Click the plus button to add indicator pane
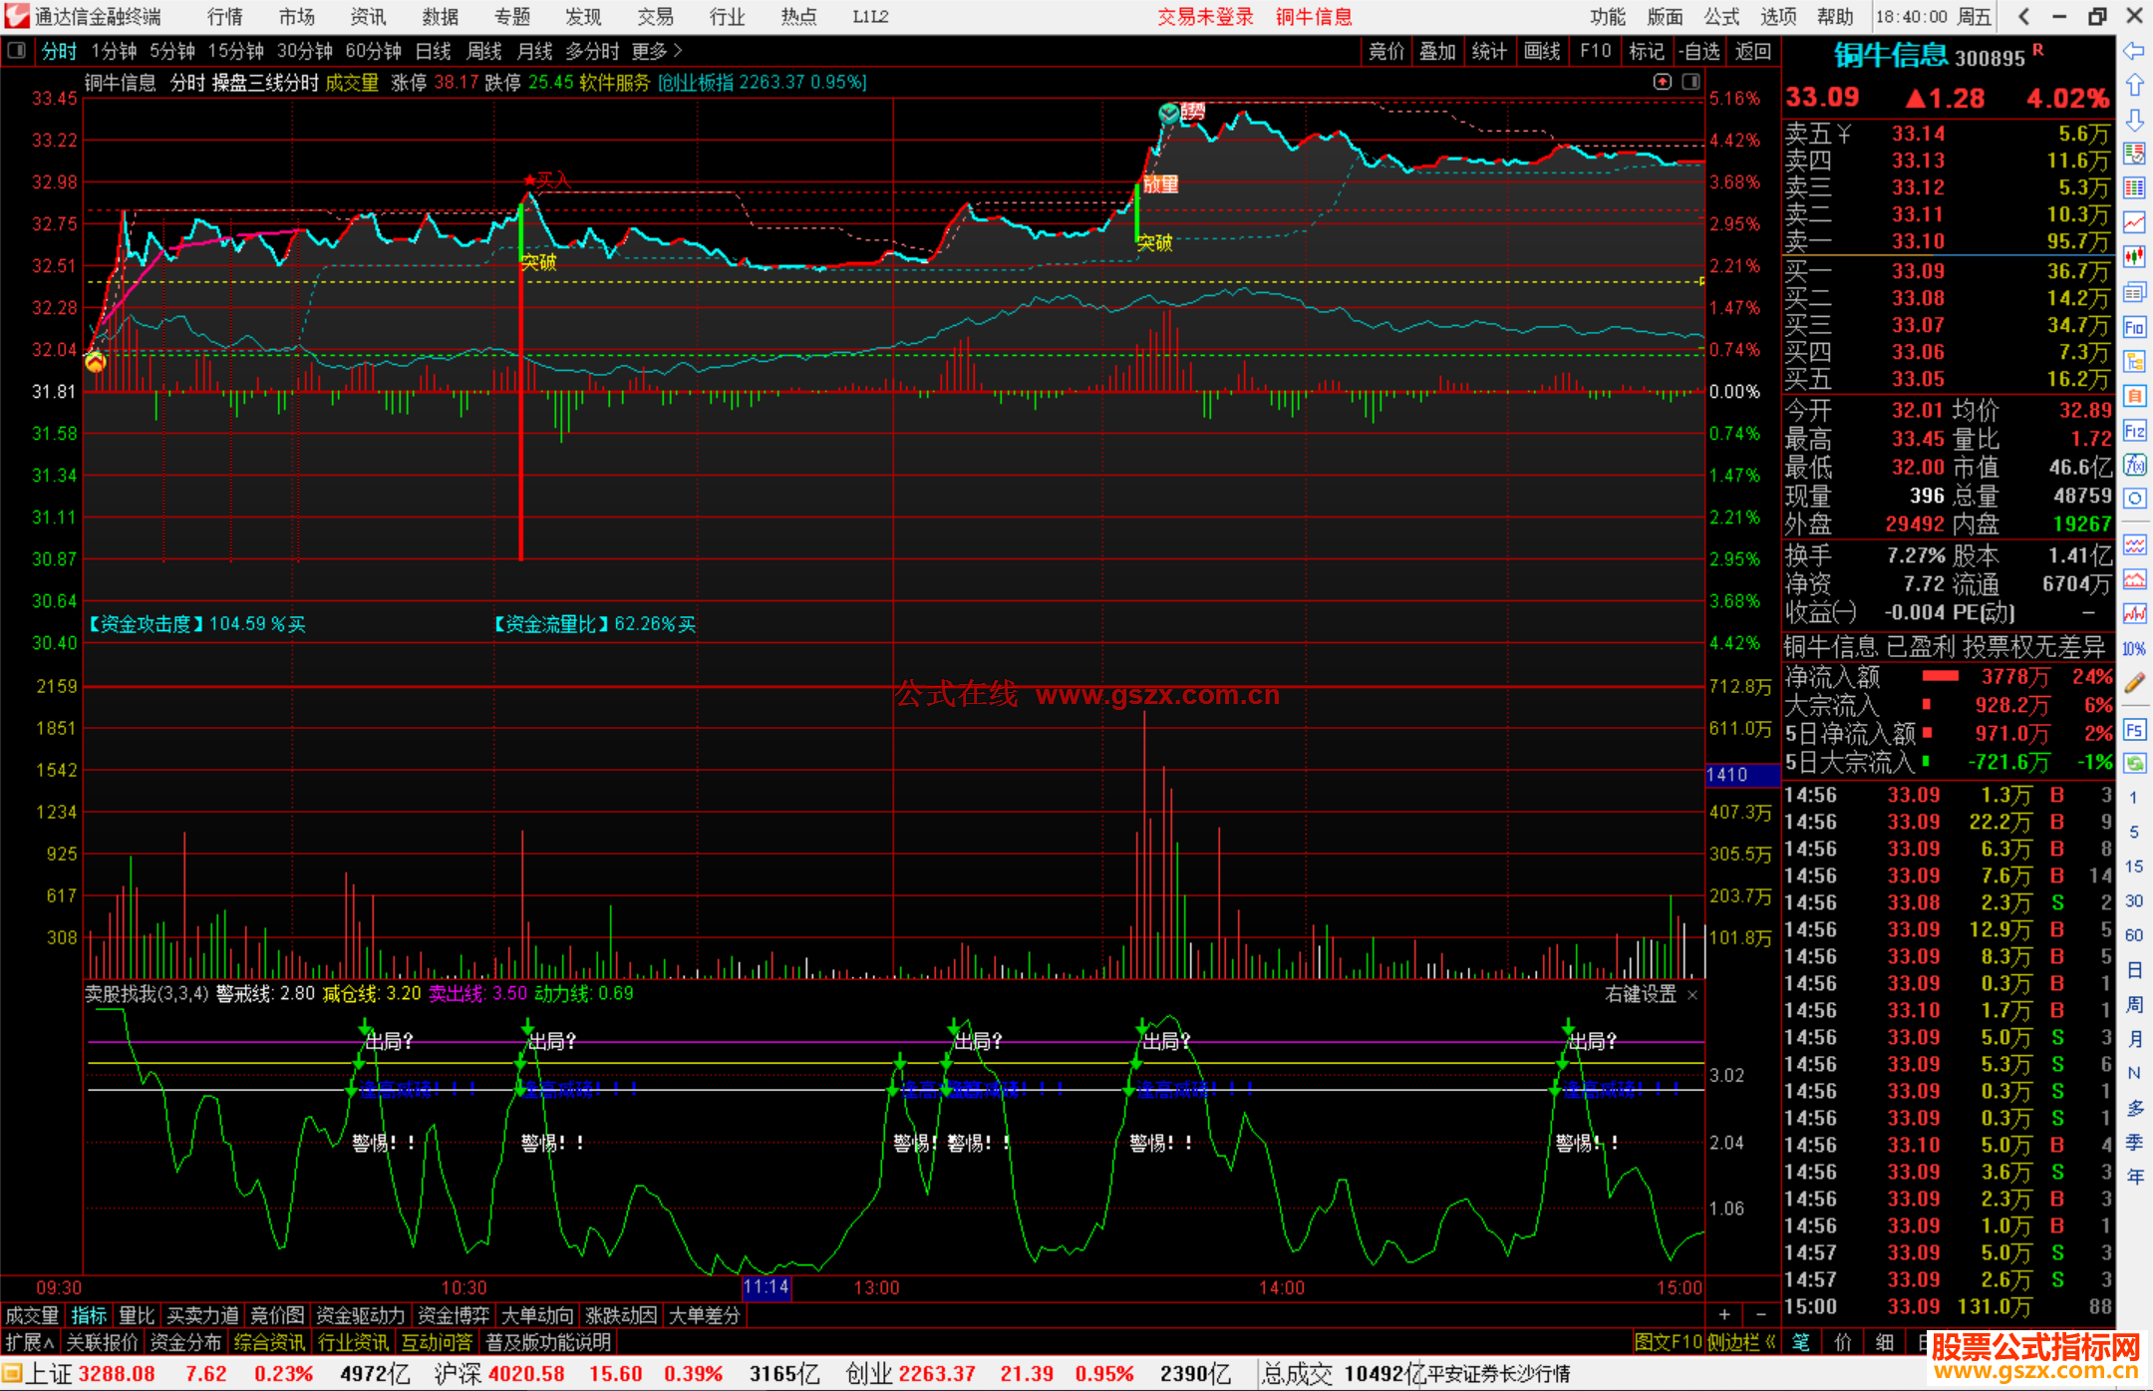The width and height of the screenshot is (2153, 1391). click(x=1724, y=1315)
